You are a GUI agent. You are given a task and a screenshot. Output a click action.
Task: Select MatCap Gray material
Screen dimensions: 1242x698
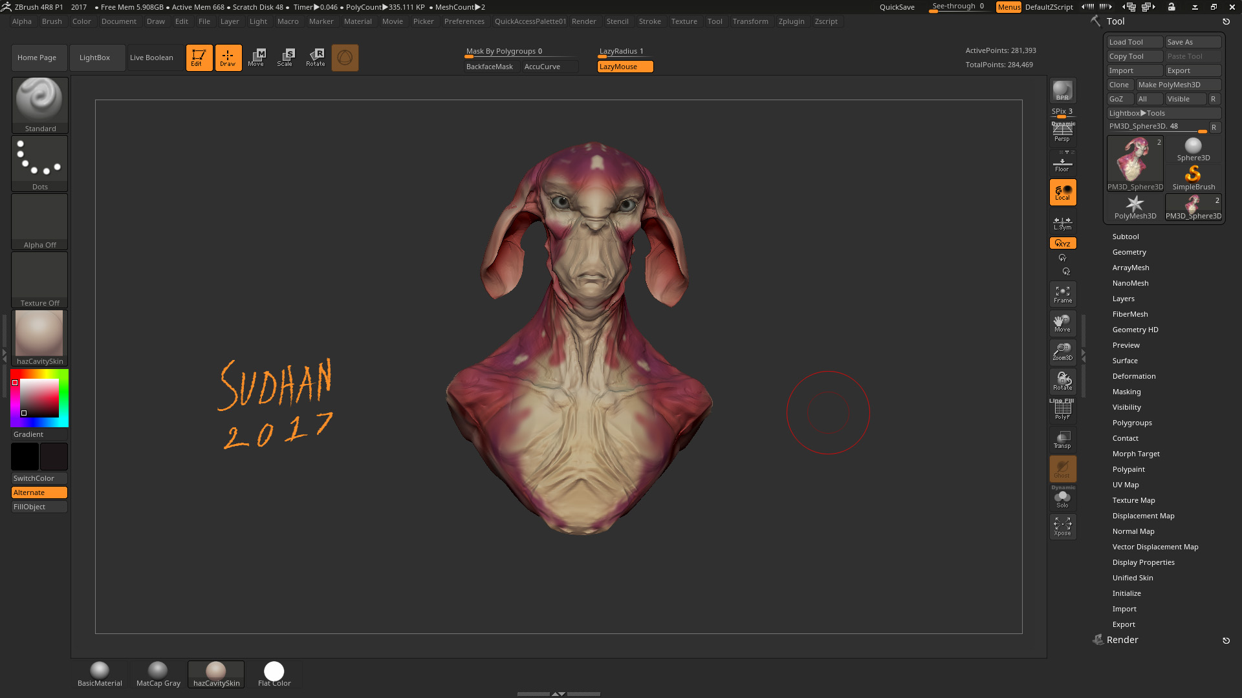(158, 674)
